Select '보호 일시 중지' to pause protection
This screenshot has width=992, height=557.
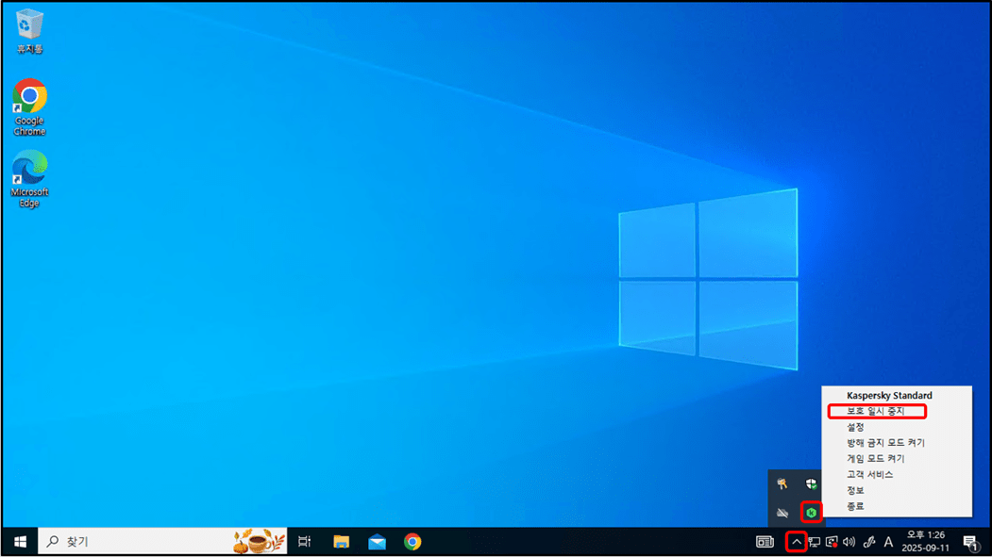pos(876,412)
